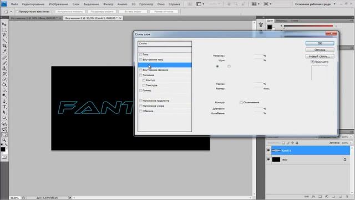
Task: Click the layer styles fx icon
Action: tap(313, 197)
